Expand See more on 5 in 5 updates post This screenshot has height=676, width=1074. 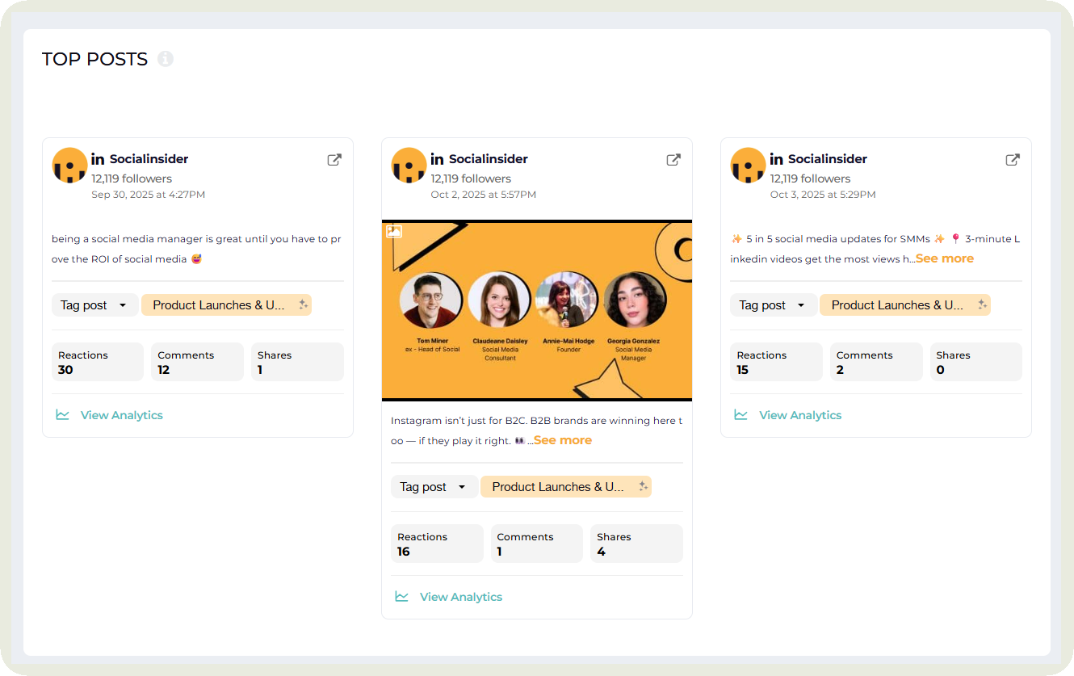tap(945, 258)
